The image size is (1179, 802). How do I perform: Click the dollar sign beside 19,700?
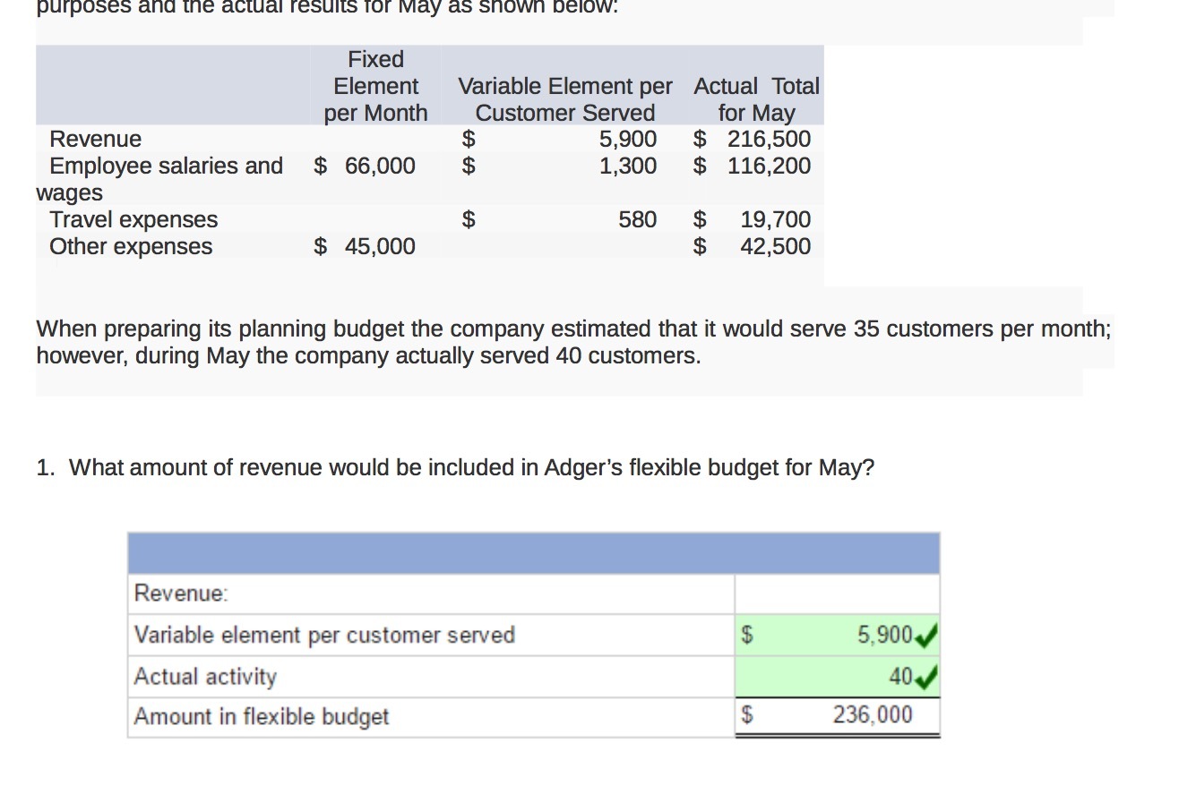pyautogui.click(x=700, y=219)
